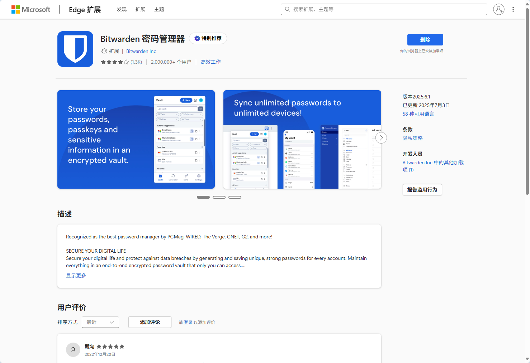The height and width of the screenshot is (363, 530).
Task: Show next screenshot with arrow button
Action: (381, 138)
